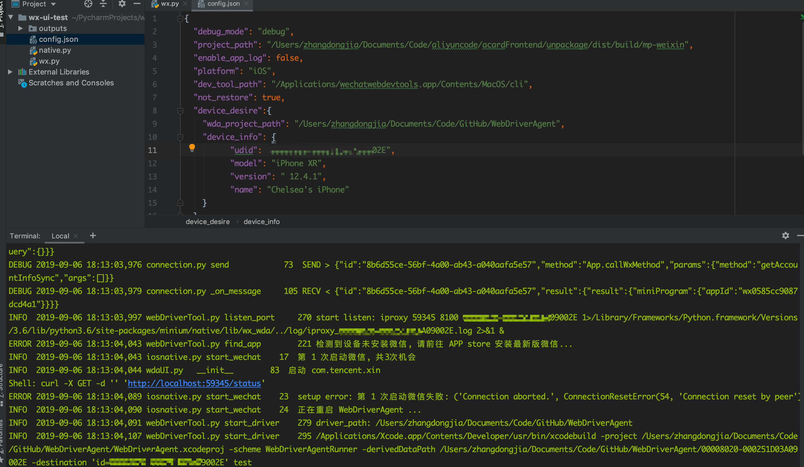This screenshot has width=804, height=467.
Task: Click the collapse all icon in Project panel
Action: point(103,4)
